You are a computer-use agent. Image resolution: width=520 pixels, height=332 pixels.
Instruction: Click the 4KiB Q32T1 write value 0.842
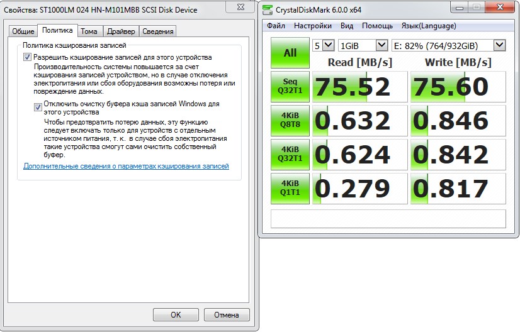click(458, 155)
